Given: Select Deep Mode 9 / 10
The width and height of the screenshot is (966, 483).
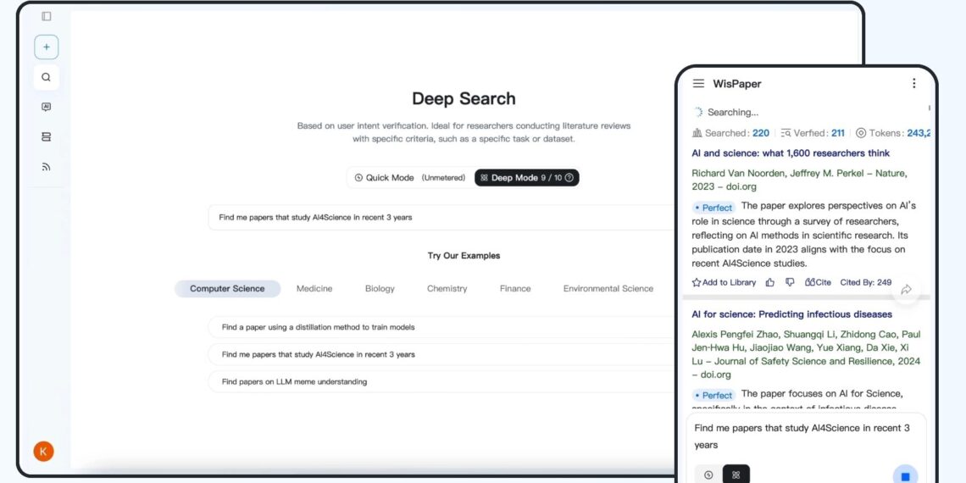Looking at the screenshot, I should coord(527,177).
